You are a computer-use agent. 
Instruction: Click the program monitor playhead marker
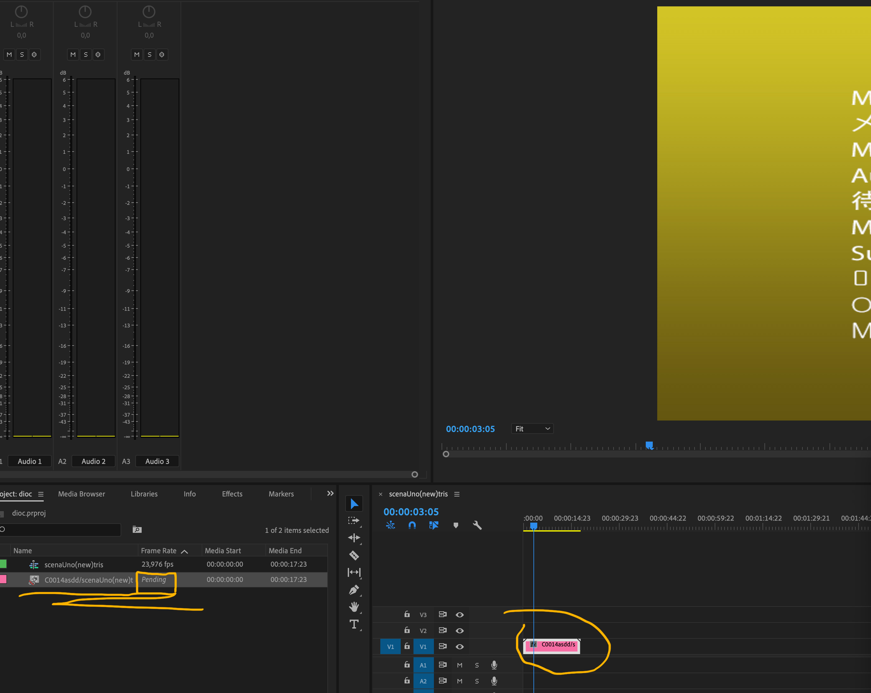point(649,445)
